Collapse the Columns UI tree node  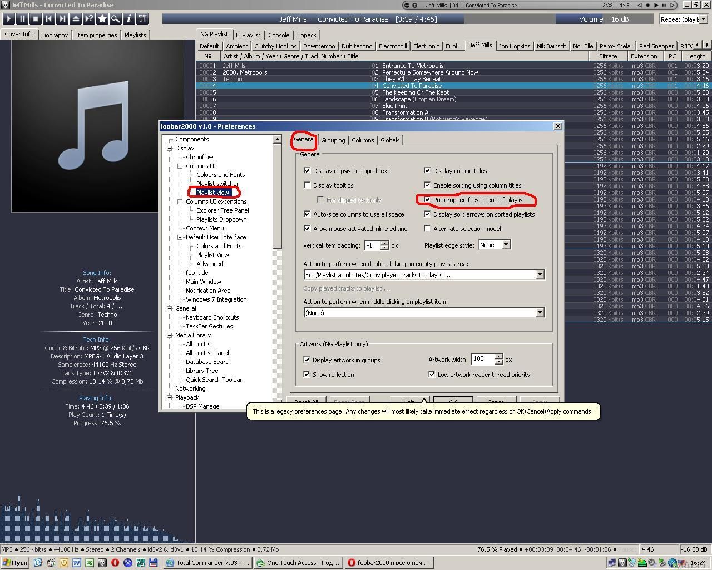point(180,166)
